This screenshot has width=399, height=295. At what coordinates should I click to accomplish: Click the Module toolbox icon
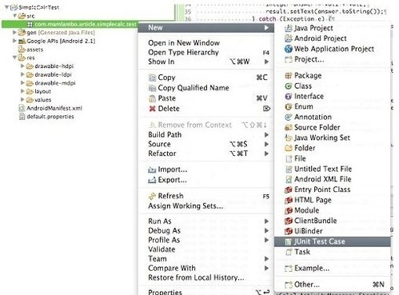click(x=289, y=210)
